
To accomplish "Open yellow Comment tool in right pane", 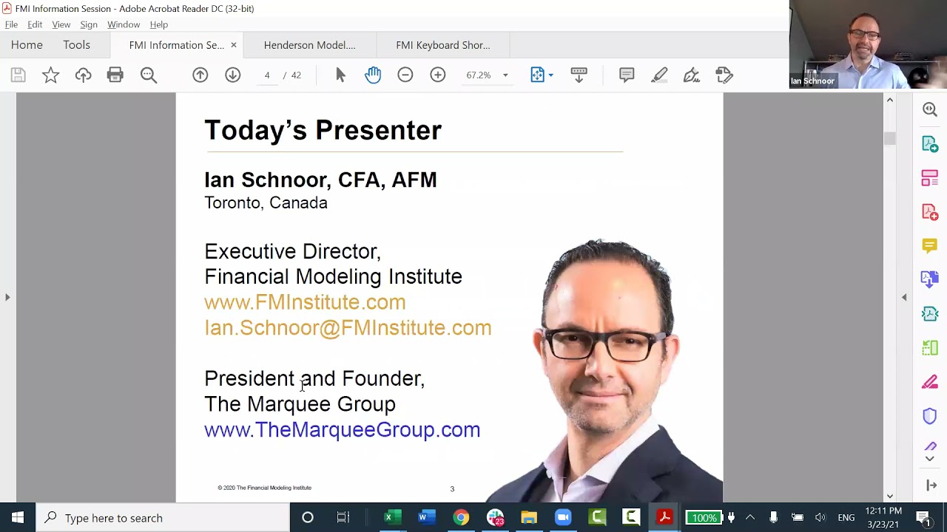I will tap(930, 245).
